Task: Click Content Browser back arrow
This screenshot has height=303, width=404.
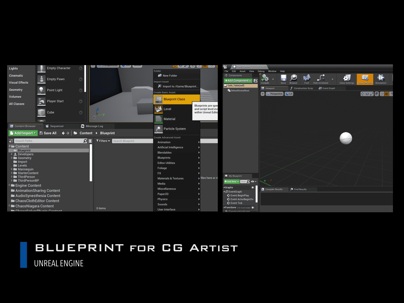Action: coord(63,133)
